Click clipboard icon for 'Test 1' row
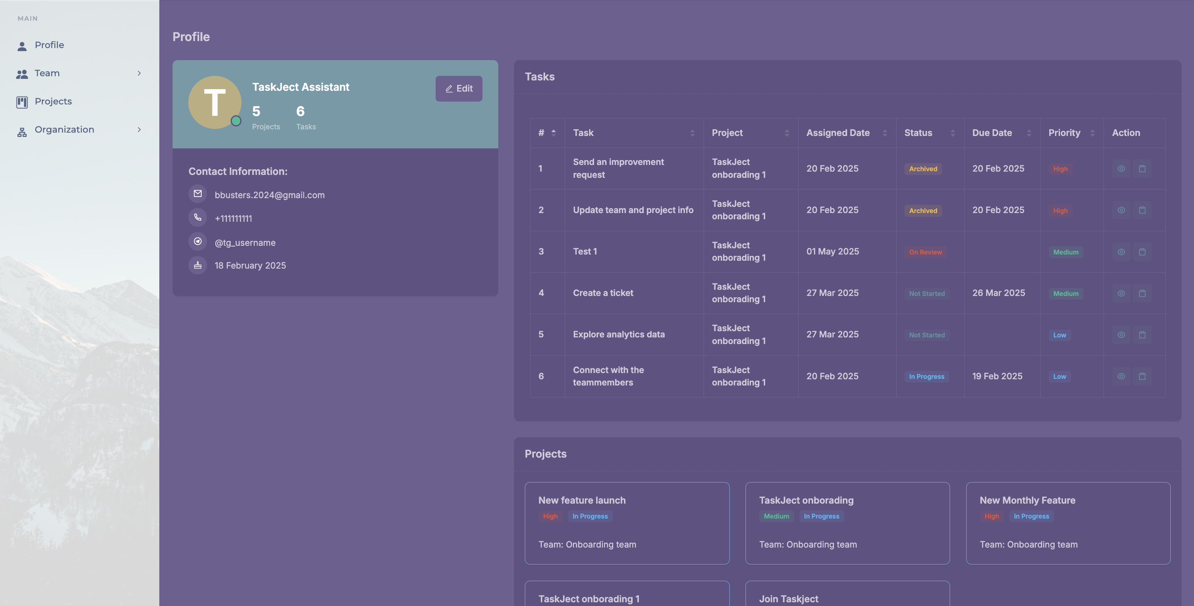Image resolution: width=1194 pixels, height=606 pixels. [x=1142, y=252]
